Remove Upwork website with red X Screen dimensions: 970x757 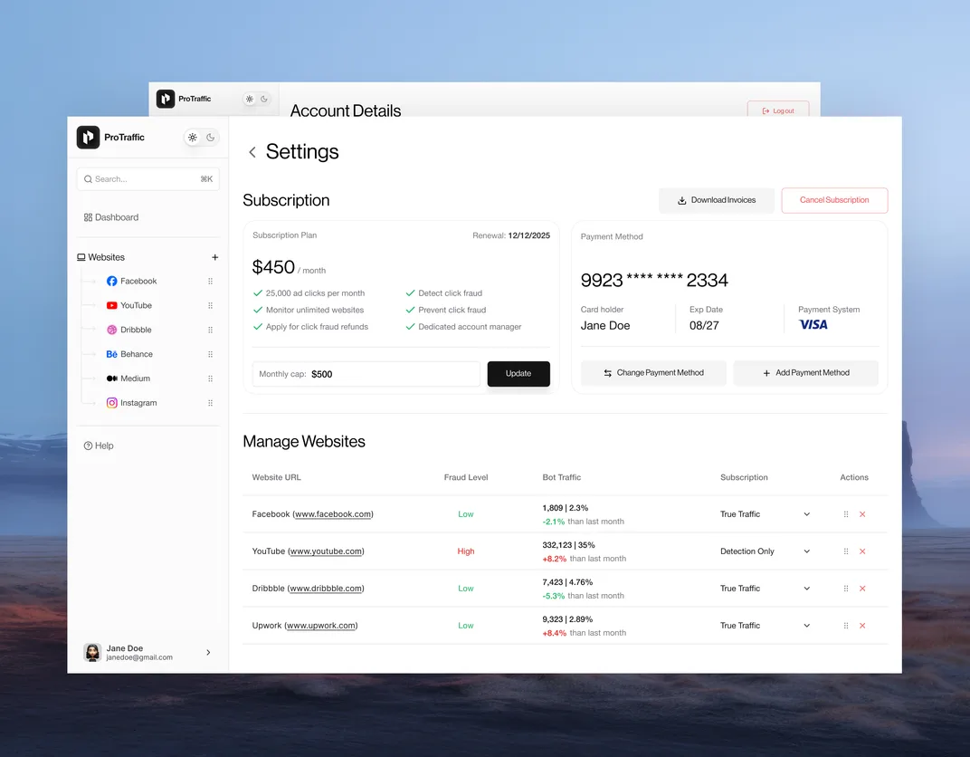[x=862, y=626]
